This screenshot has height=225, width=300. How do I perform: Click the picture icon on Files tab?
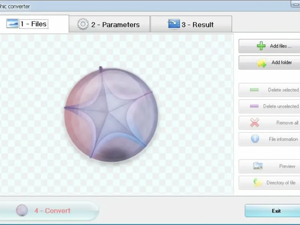pyautogui.click(x=12, y=23)
